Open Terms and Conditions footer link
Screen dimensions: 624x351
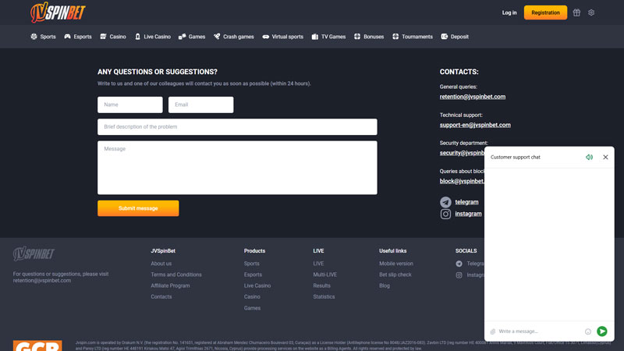(x=176, y=275)
